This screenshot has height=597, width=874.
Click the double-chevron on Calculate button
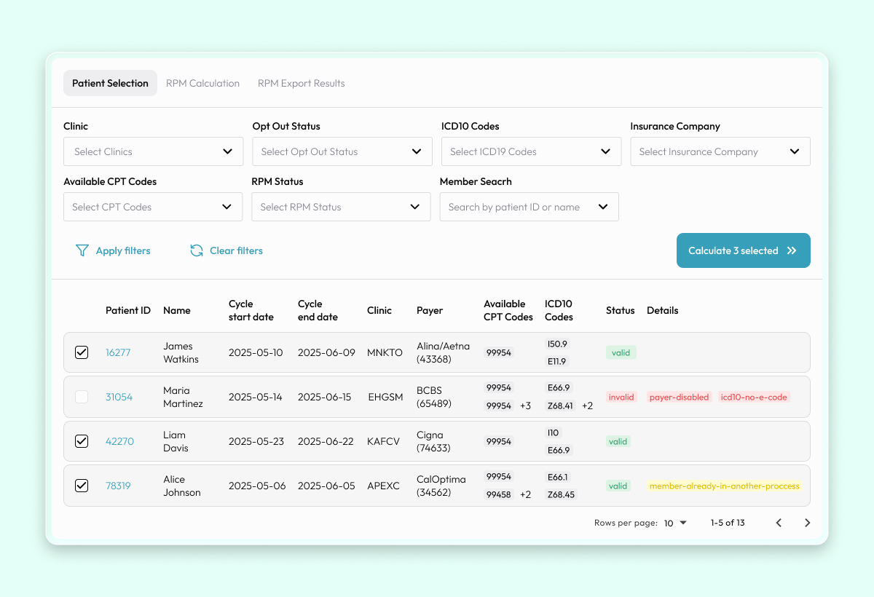point(792,250)
